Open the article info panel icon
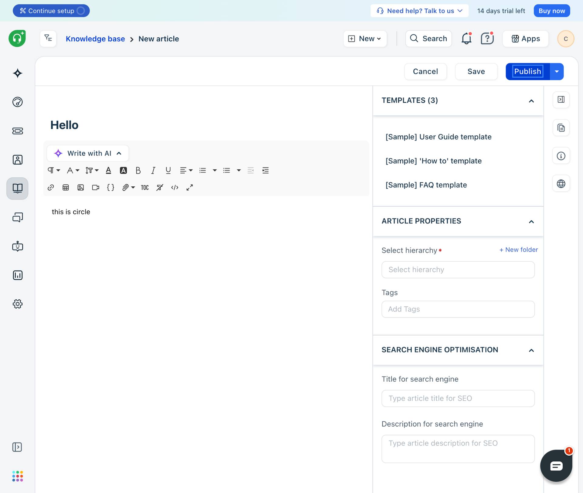Image resolution: width=583 pixels, height=493 pixels. click(561, 156)
